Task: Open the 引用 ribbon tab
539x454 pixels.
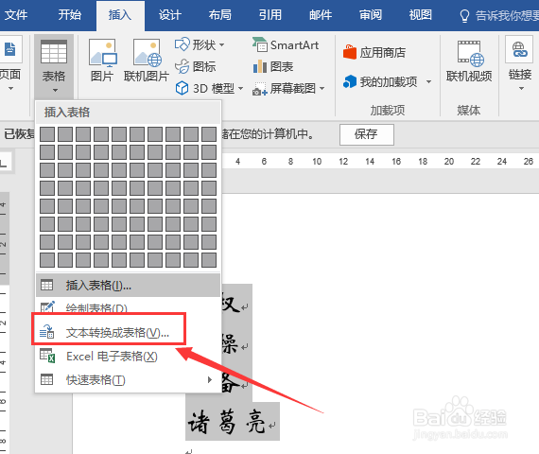Action: click(270, 15)
